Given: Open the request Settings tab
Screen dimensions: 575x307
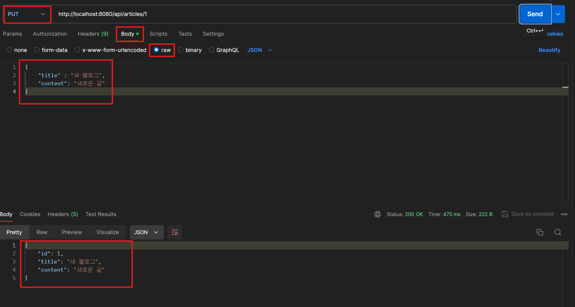Looking at the screenshot, I should [213, 34].
